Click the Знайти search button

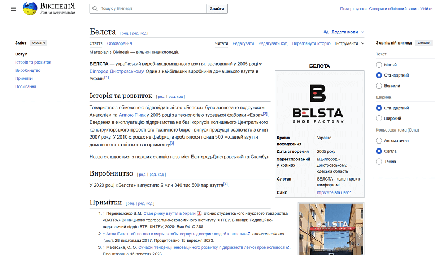click(x=217, y=9)
